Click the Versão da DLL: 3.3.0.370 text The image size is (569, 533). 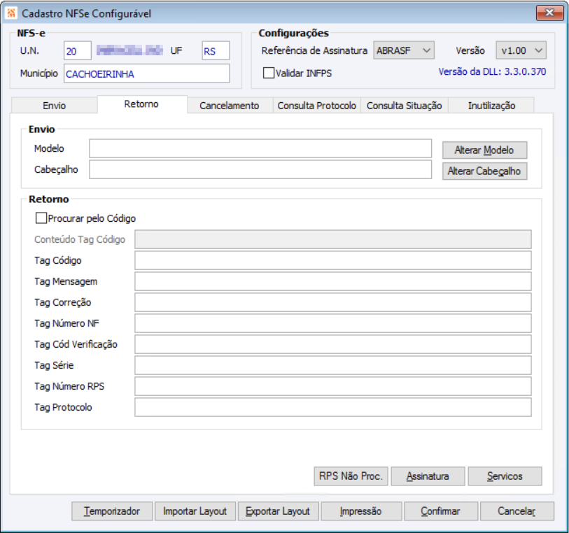pyautogui.click(x=492, y=72)
